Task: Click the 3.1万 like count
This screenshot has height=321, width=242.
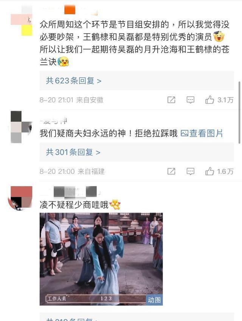Action: 225,100
